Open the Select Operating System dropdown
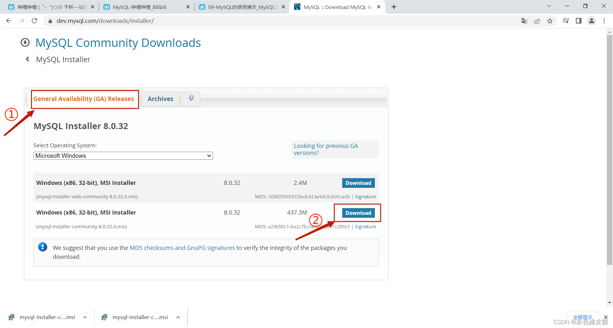This screenshot has height=328, width=613. tap(123, 156)
